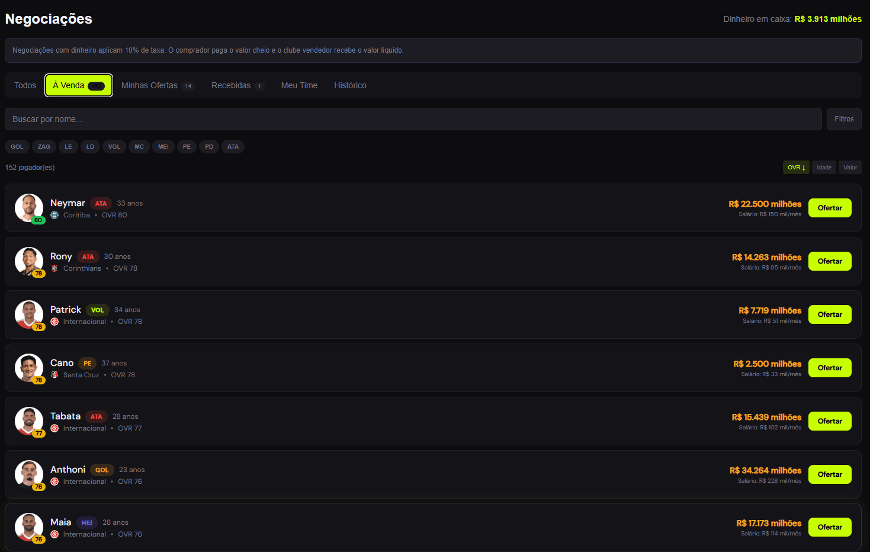Make an offer for Cano
This screenshot has width=870, height=552.
[830, 368]
